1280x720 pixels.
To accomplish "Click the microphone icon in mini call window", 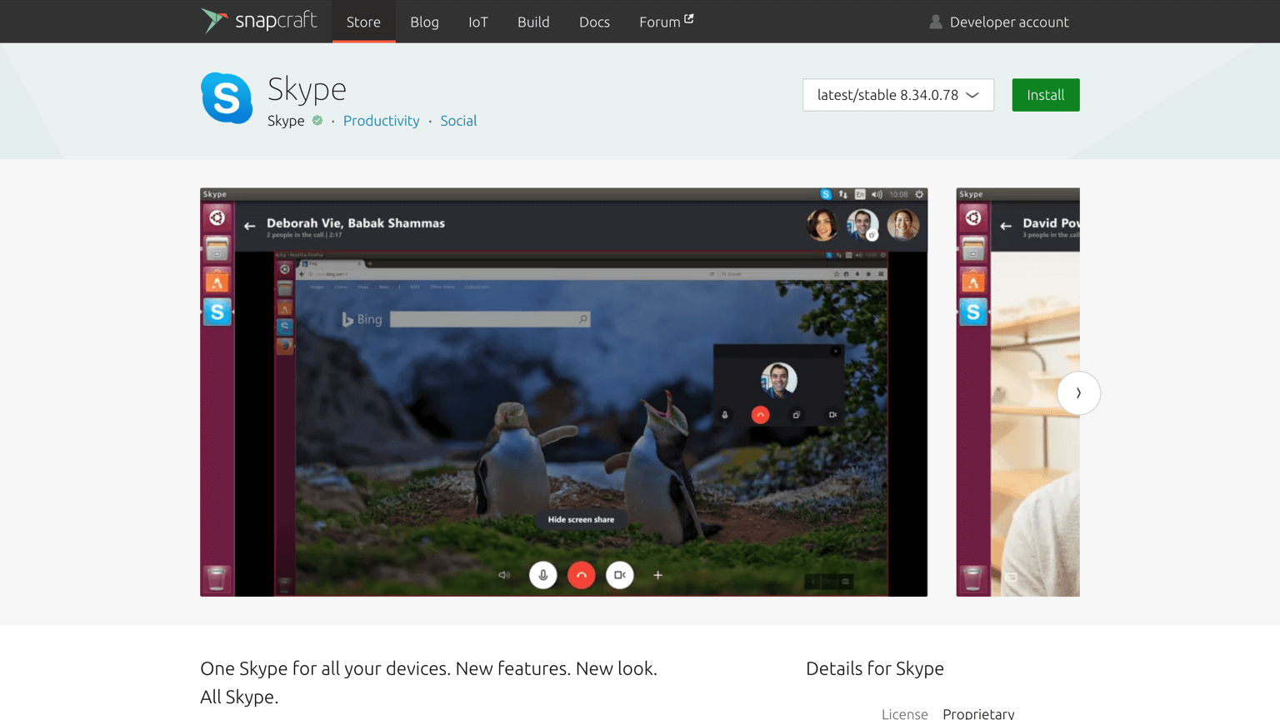I will [725, 414].
